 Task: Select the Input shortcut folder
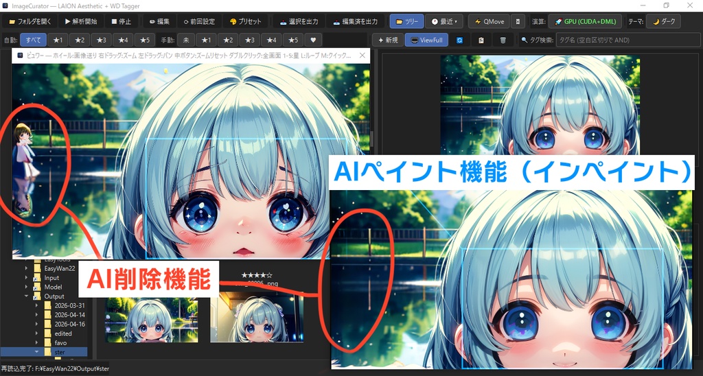[51, 278]
